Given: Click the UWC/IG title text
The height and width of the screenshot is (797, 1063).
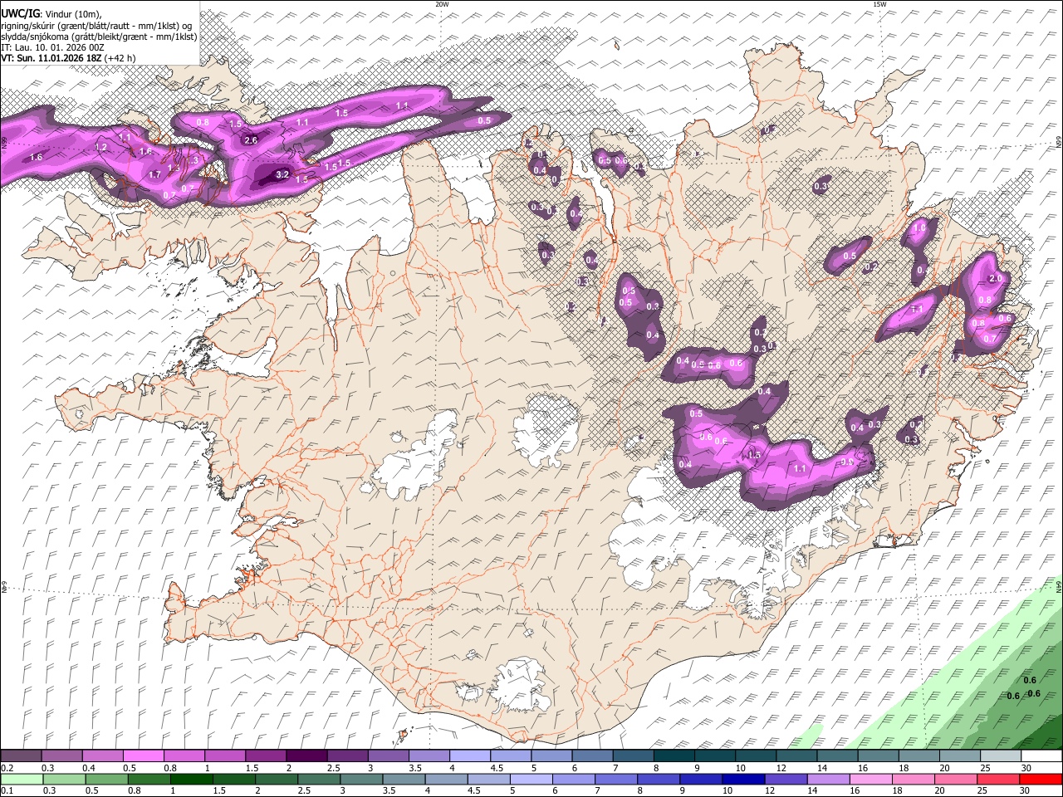Looking at the screenshot, I should click(x=20, y=14).
